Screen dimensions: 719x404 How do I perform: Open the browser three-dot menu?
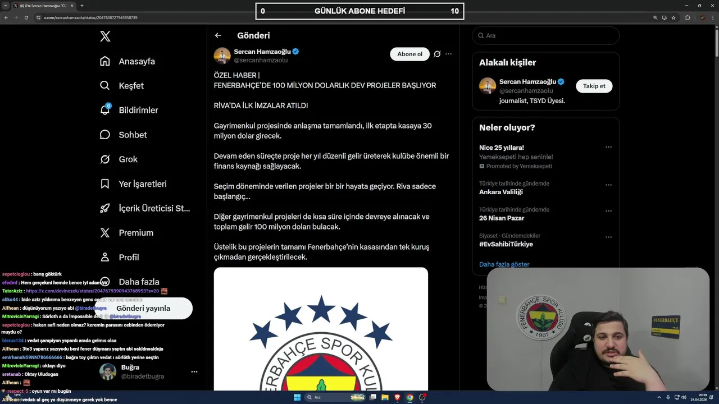713,17
